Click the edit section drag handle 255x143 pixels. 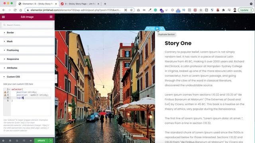click(x=153, y=29)
